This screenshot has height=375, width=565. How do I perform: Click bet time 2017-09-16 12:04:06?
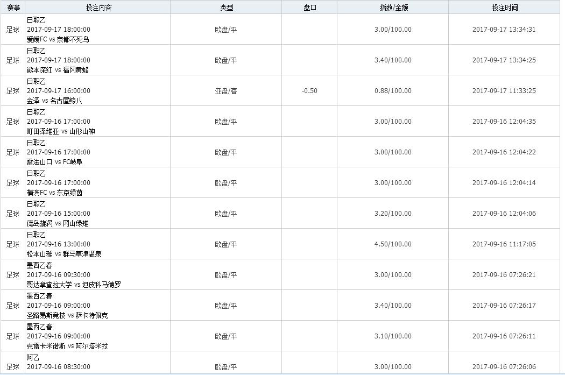pyautogui.click(x=504, y=213)
